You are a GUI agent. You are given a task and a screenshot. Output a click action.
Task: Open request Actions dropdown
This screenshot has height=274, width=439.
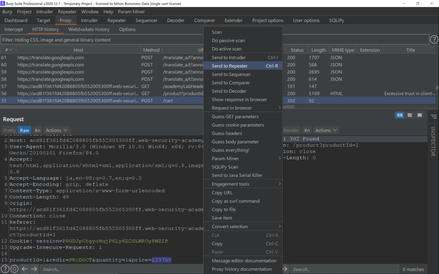coord(57,130)
